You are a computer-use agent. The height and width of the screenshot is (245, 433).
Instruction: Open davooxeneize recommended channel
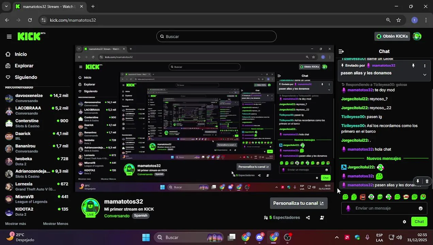coord(37,98)
